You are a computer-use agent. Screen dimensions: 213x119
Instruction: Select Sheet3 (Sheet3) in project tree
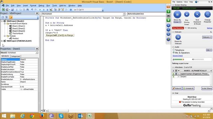pyautogui.click(x=19, y=31)
